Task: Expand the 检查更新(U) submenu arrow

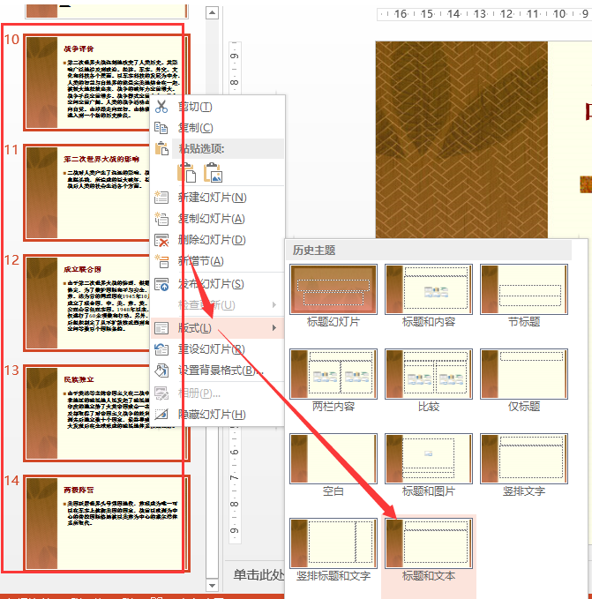Action: point(274,305)
